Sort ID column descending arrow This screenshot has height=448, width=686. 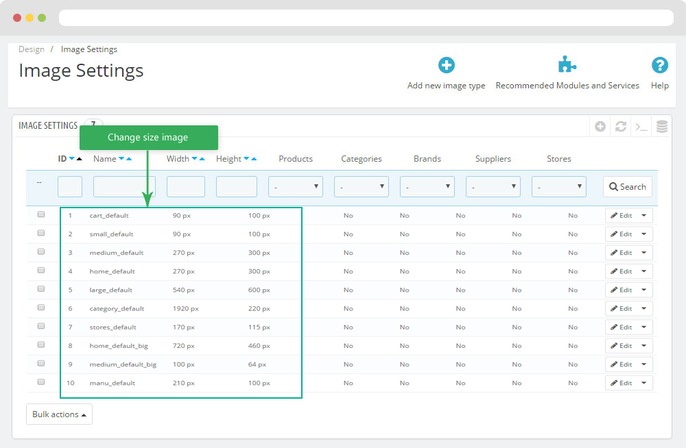pyautogui.click(x=71, y=159)
